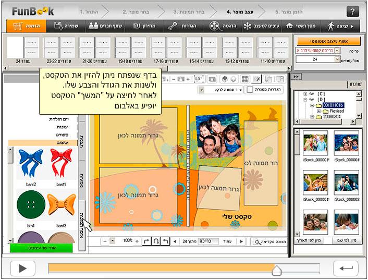Open share with friends (שתף חברים)

(x=105, y=26)
